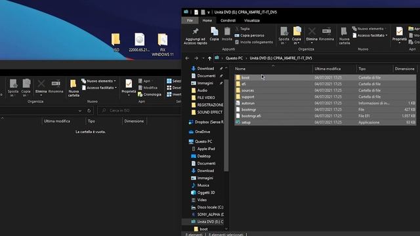This screenshot has width=420, height=236.
Task: Click Elimina icon in ISO window
Action: coord(41,84)
